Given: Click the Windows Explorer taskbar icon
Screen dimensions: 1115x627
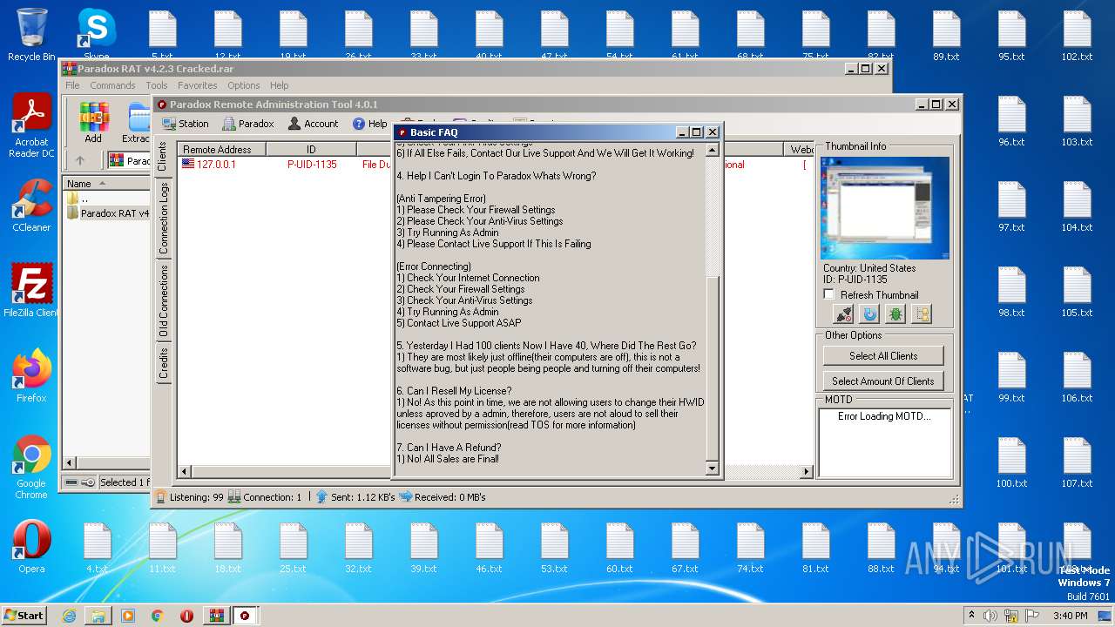Looking at the screenshot, I should click(x=98, y=616).
